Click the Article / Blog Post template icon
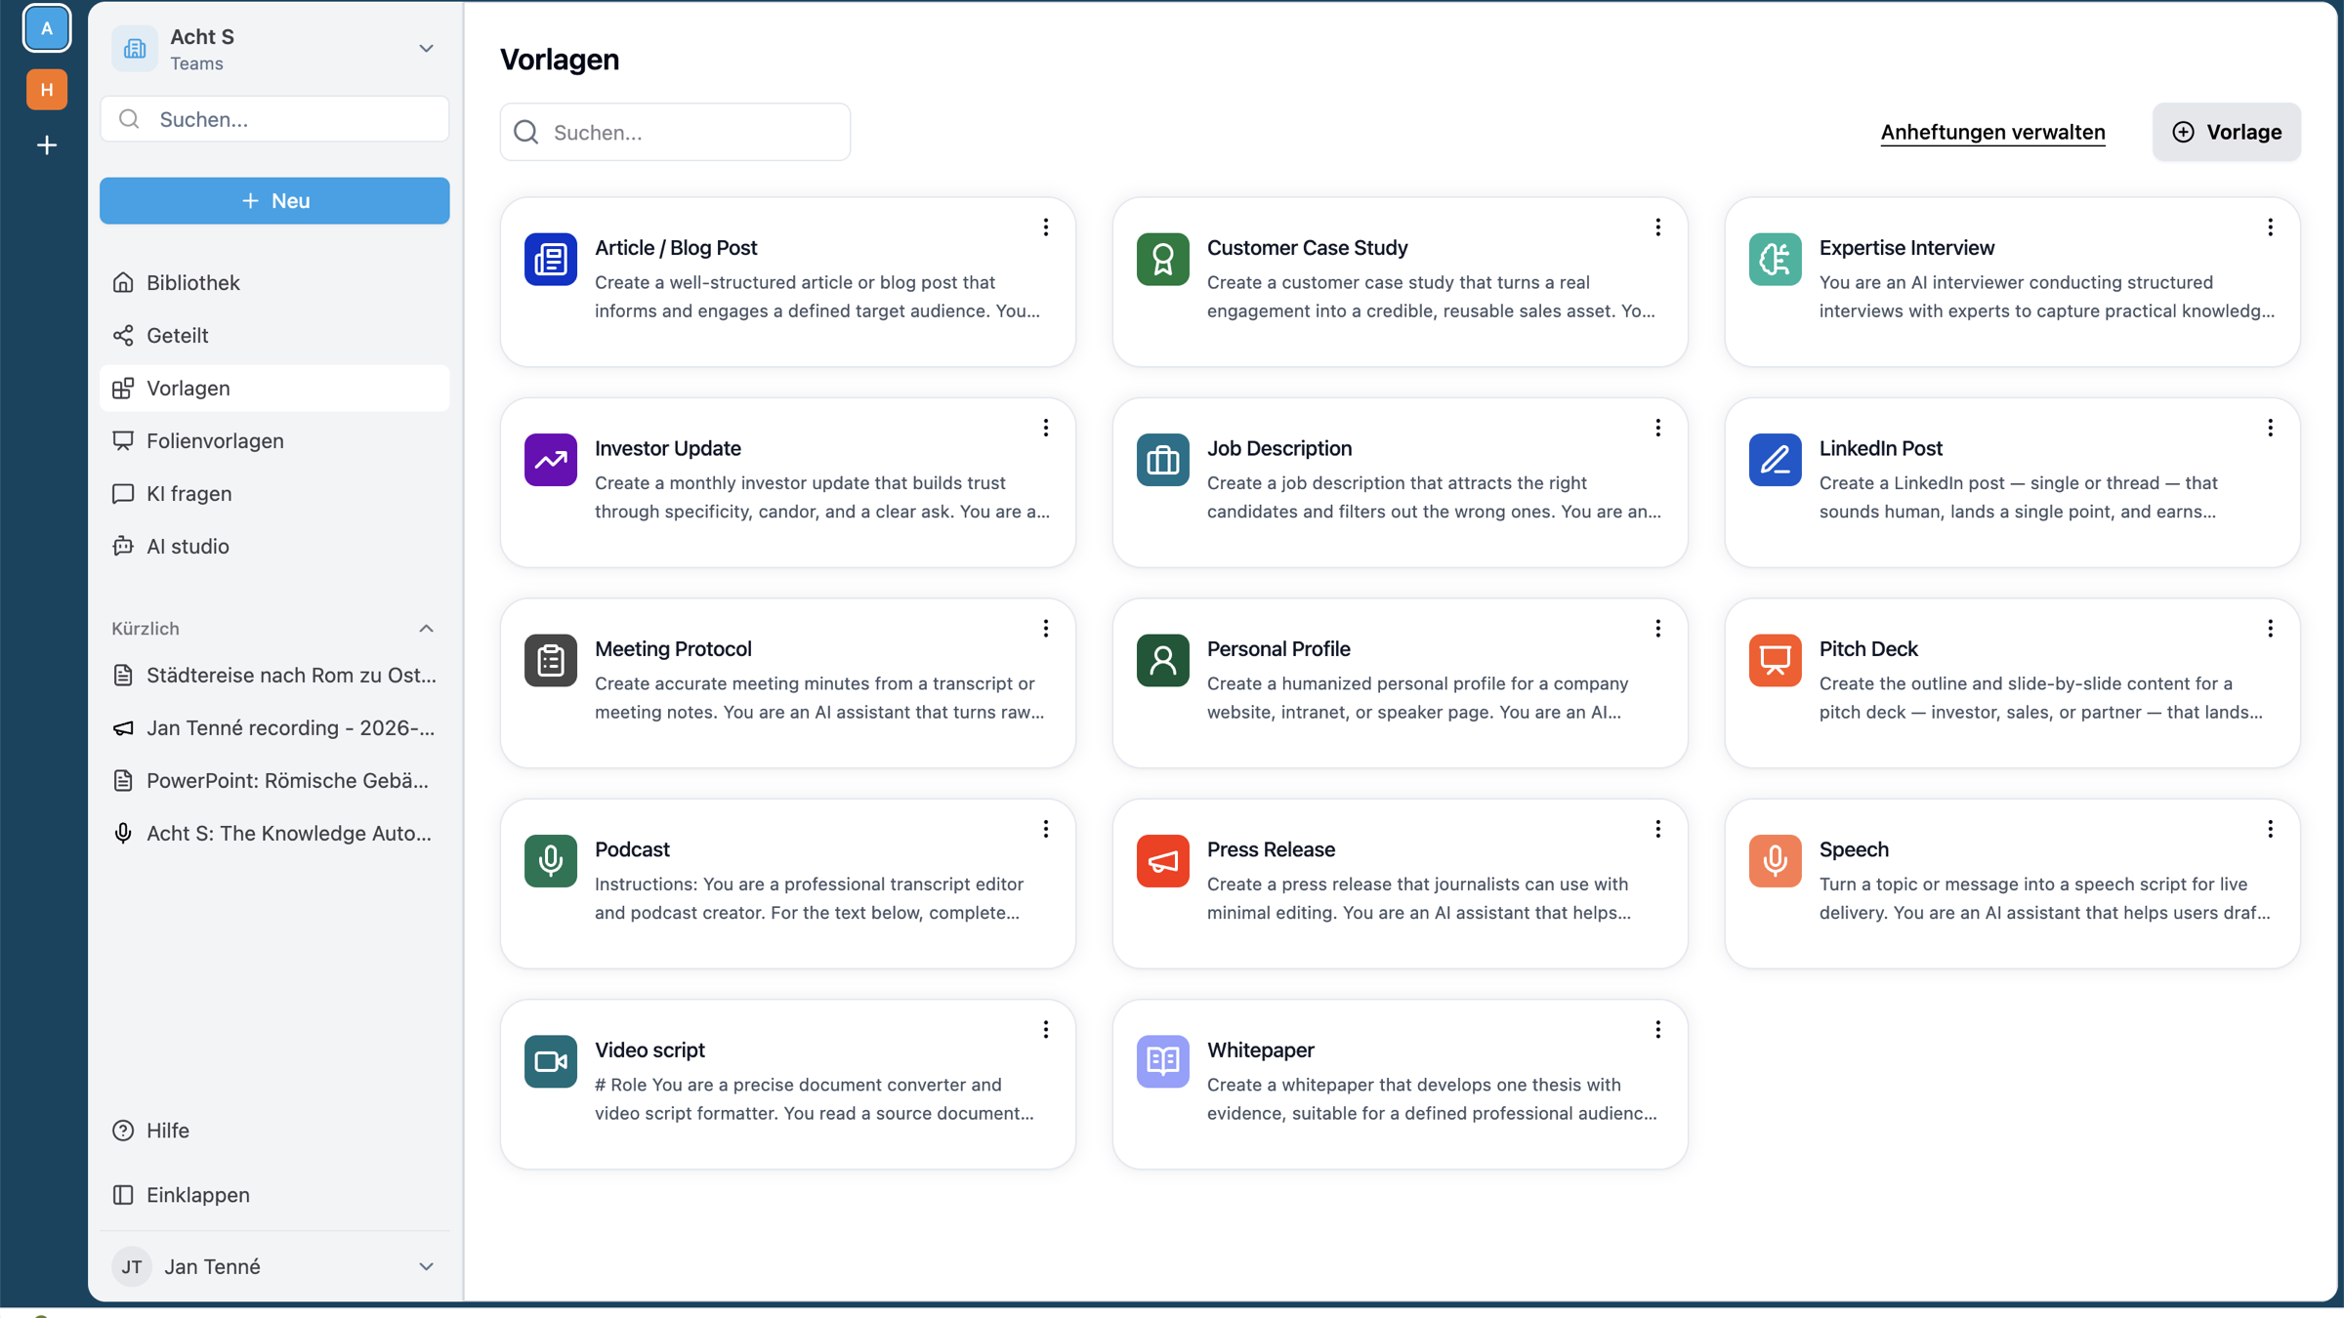Image resolution: width=2344 pixels, height=1318 pixels. click(x=550, y=259)
